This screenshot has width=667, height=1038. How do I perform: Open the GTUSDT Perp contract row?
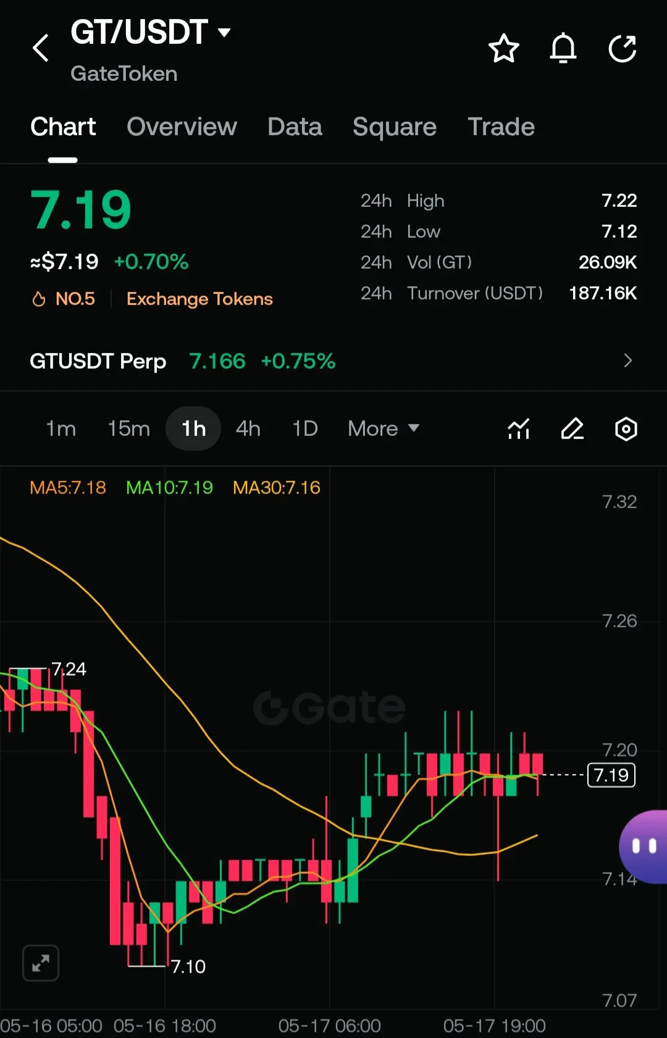pyautogui.click(x=333, y=361)
